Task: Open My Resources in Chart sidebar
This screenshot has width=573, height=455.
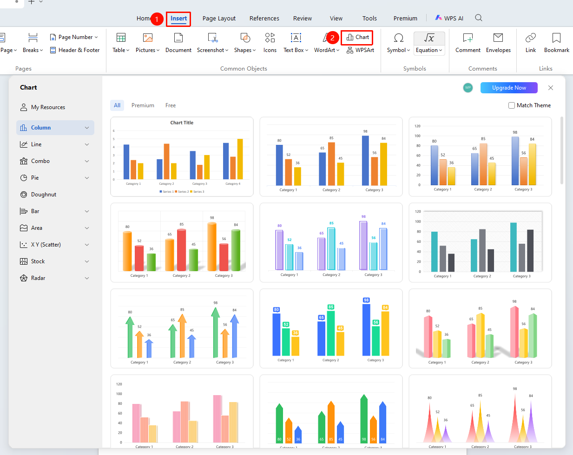Action: pyautogui.click(x=43, y=107)
